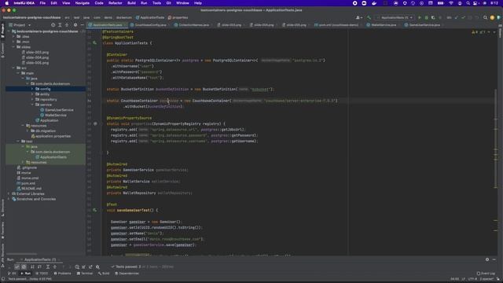Click Collapse All icon in Run toolbar

click(54, 266)
